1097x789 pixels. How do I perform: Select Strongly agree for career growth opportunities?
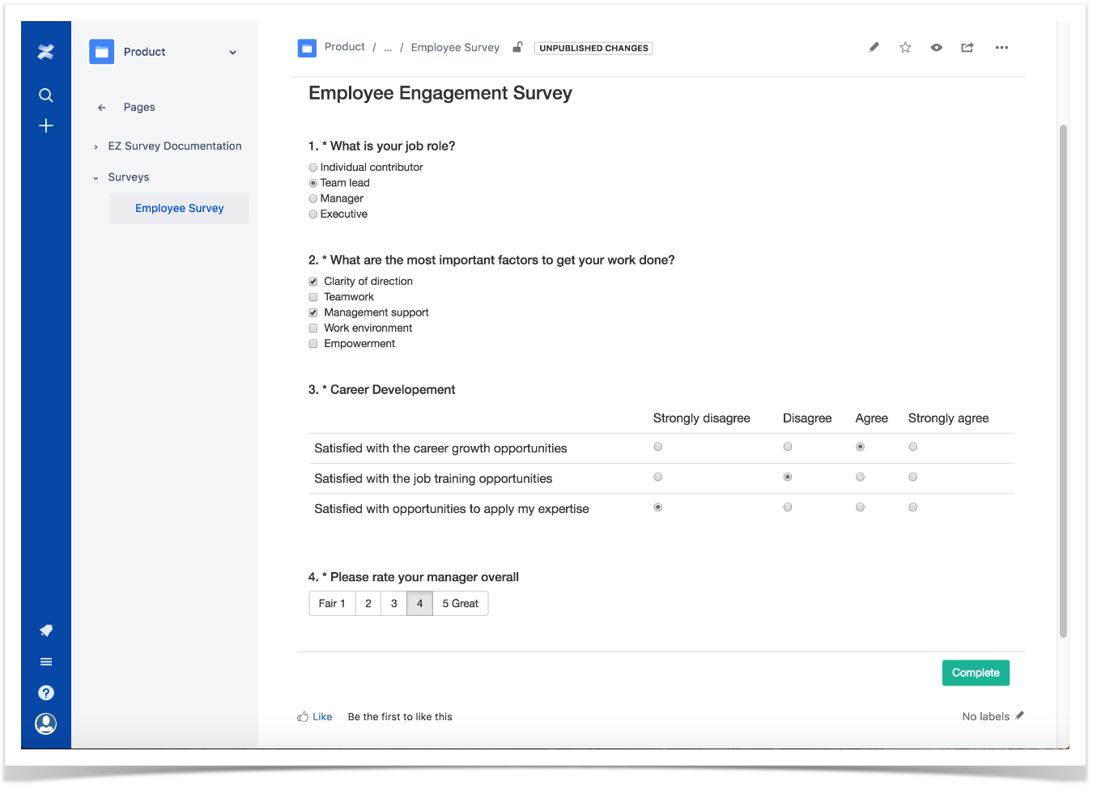(913, 447)
